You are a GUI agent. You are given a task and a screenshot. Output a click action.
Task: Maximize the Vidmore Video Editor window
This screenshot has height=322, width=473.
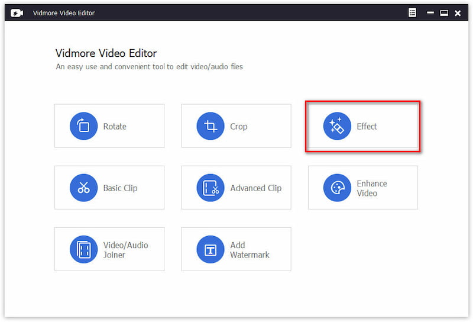tap(443, 13)
